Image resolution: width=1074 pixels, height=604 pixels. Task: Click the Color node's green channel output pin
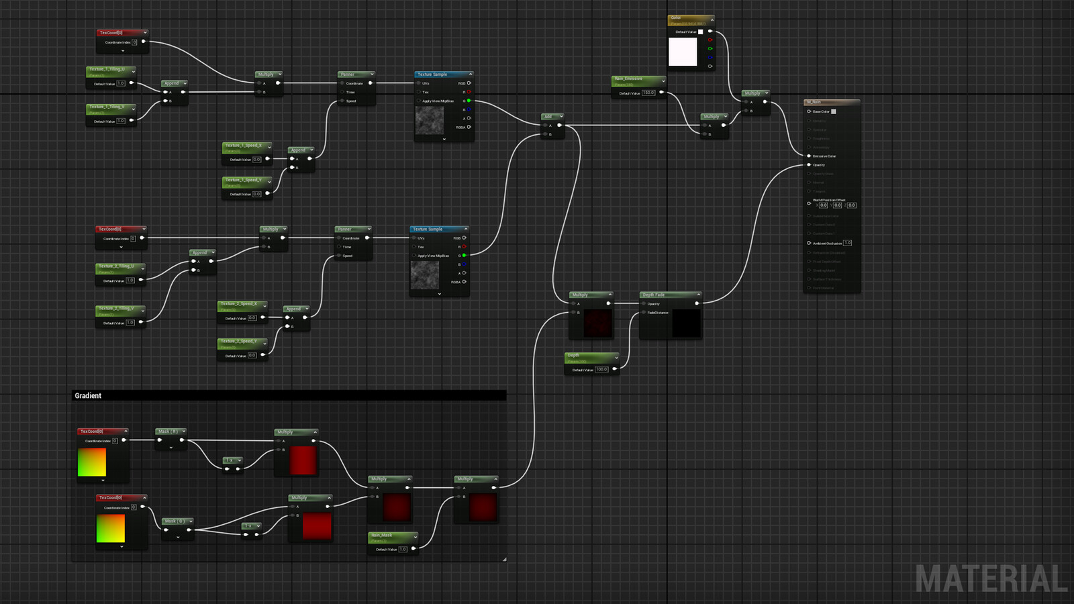(710, 48)
